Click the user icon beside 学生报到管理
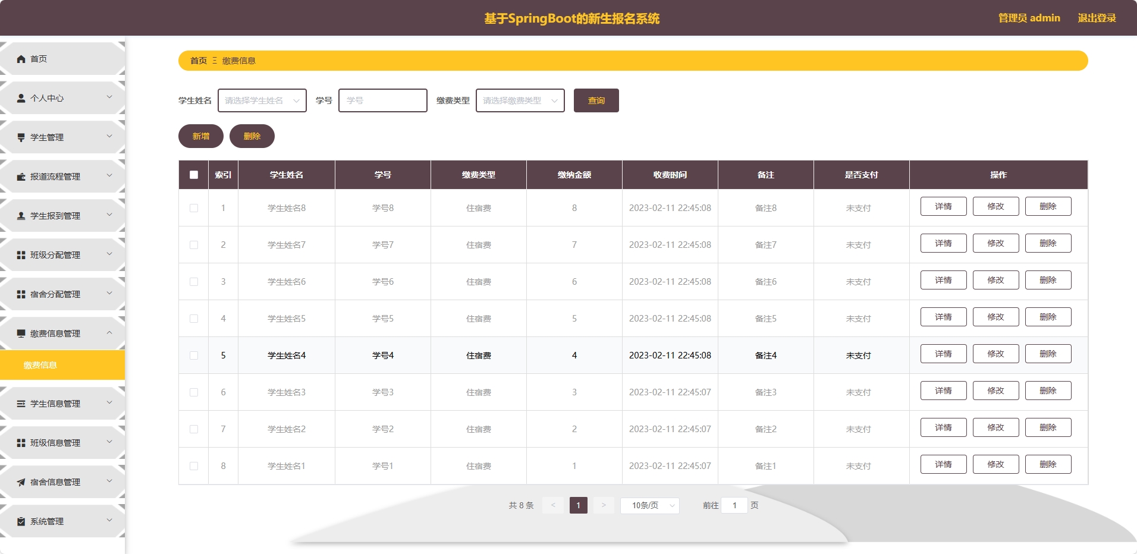The width and height of the screenshot is (1137, 554). click(21, 216)
